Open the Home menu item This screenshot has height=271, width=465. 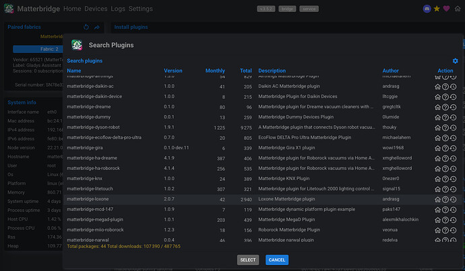click(x=72, y=9)
